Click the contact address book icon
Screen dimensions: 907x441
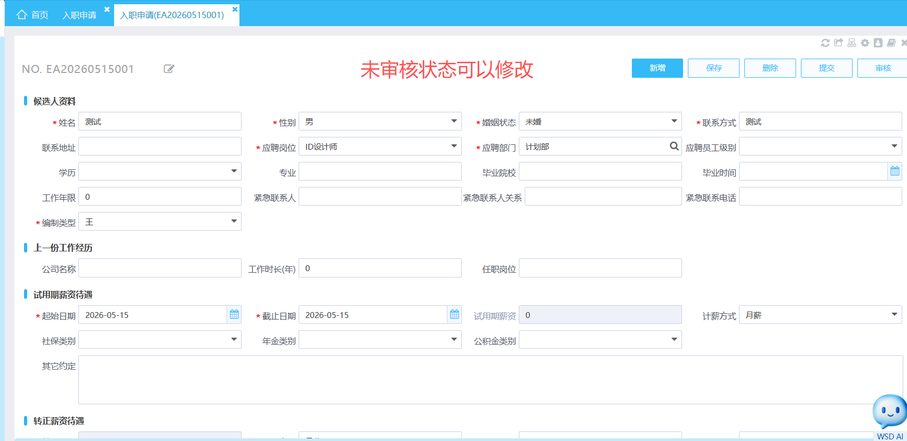pyautogui.click(x=878, y=43)
